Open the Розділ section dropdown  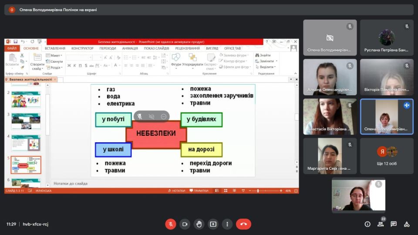[x=54, y=68]
